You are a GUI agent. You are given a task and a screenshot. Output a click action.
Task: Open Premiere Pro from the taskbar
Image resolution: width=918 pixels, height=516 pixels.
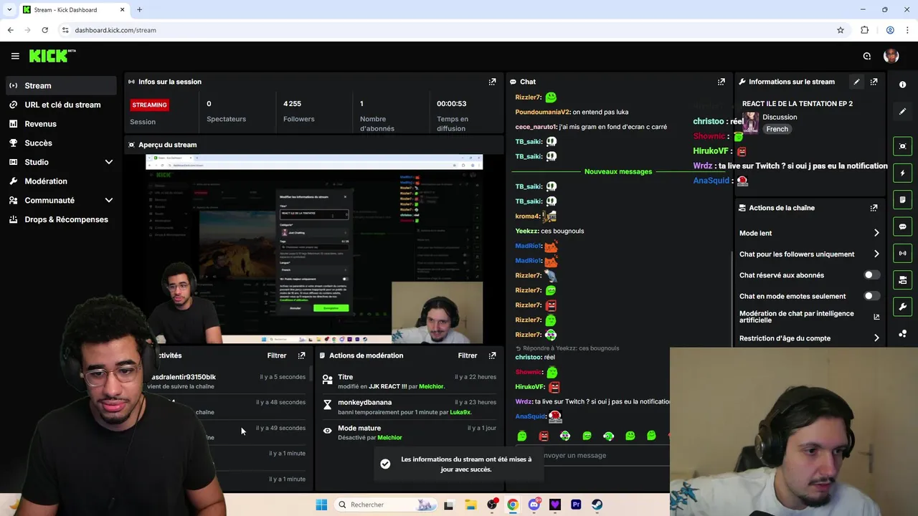[x=576, y=505]
